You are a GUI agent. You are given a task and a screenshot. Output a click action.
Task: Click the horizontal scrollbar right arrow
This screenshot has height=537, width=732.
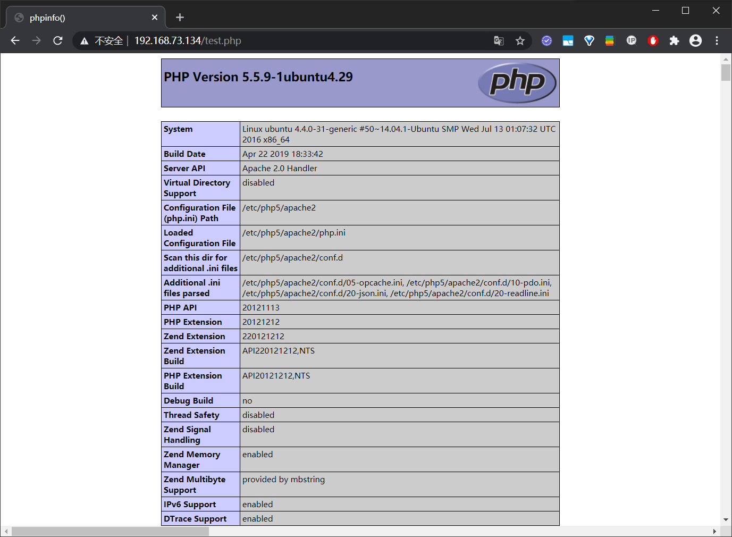pos(714,531)
